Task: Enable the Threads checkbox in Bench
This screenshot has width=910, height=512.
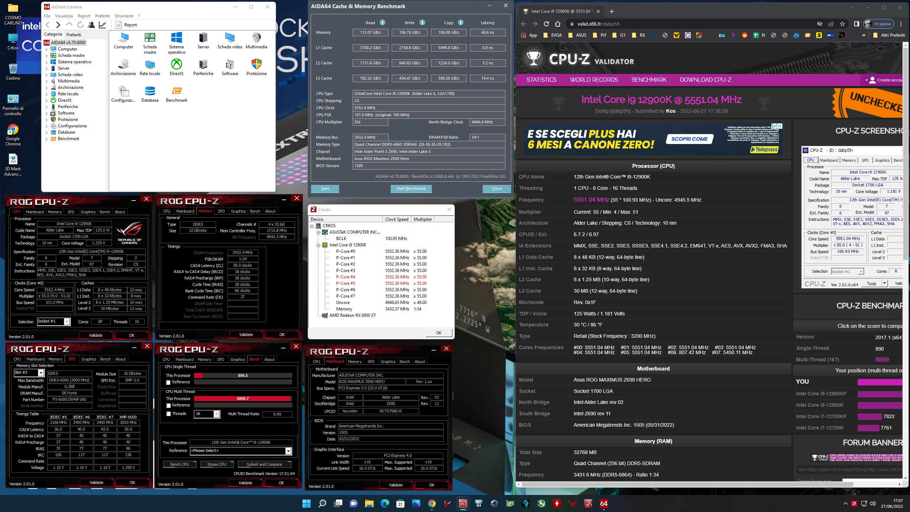Action: [168, 414]
